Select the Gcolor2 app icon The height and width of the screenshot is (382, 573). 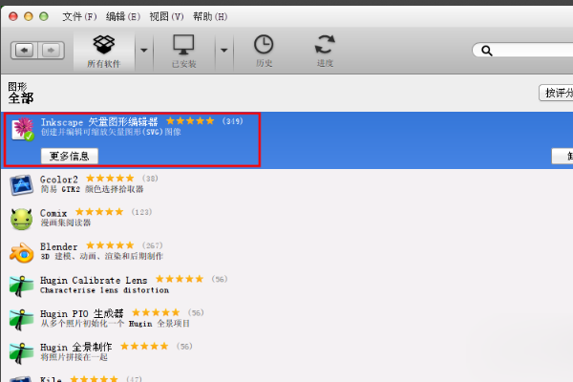(21, 185)
